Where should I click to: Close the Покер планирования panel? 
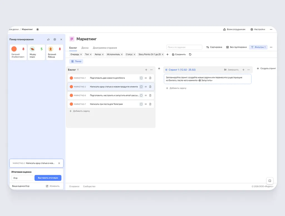61,39
